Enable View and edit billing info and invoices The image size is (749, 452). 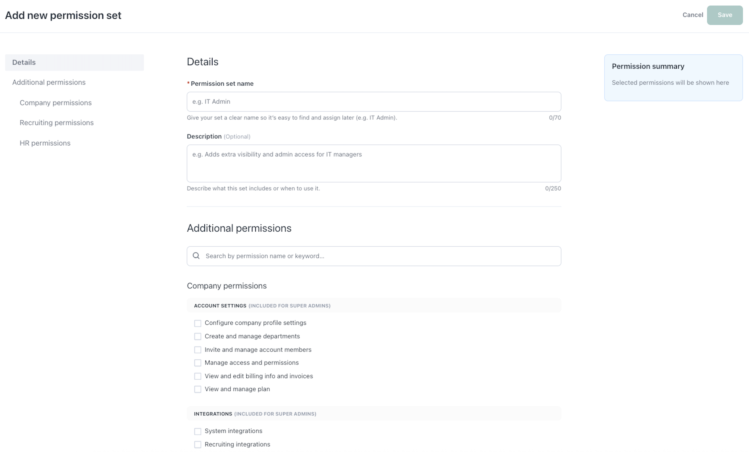(x=198, y=376)
